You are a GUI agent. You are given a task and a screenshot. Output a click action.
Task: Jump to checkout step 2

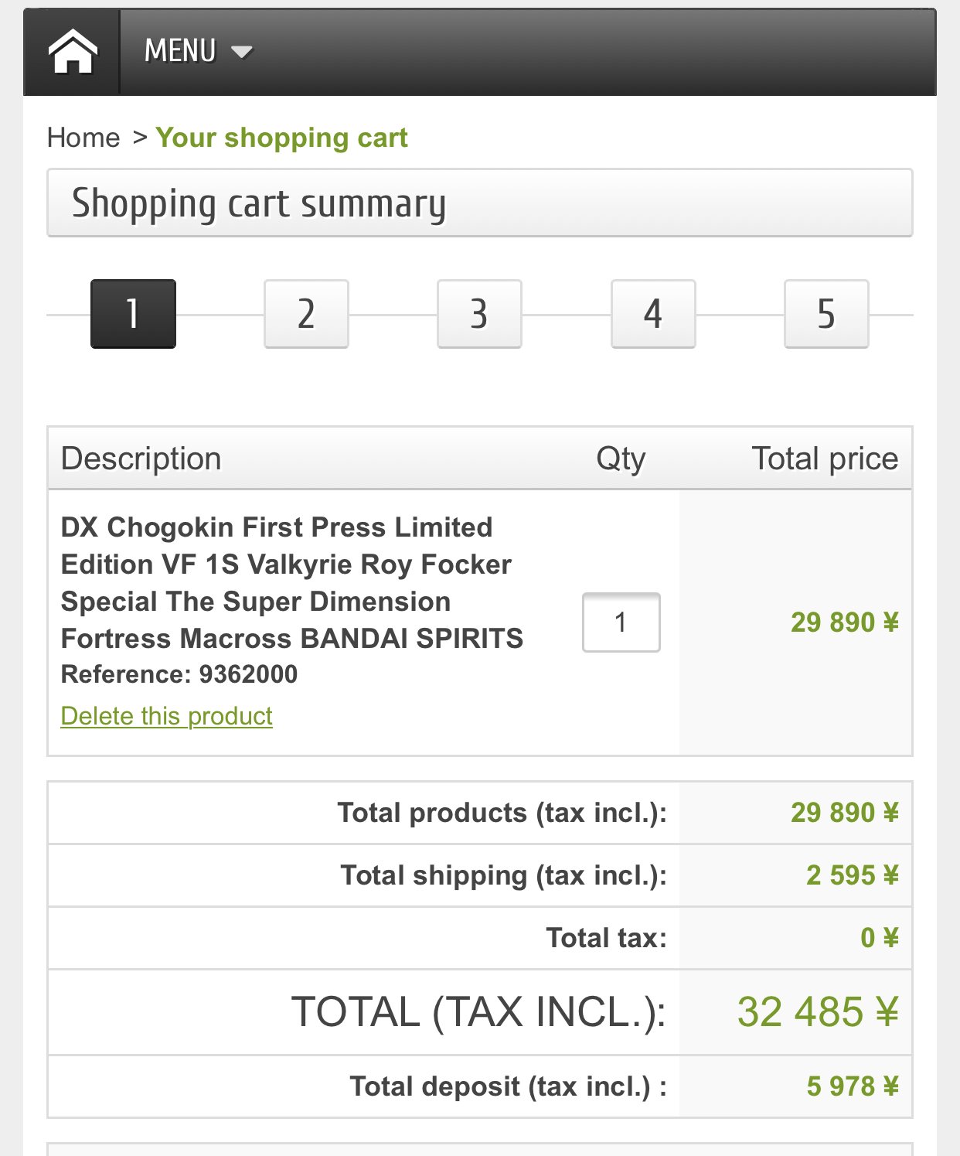(306, 314)
